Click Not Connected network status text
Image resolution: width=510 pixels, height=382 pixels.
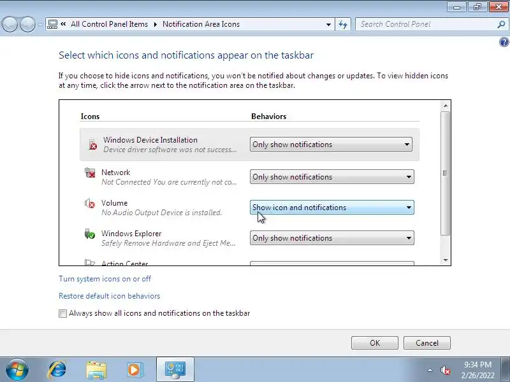(x=169, y=182)
